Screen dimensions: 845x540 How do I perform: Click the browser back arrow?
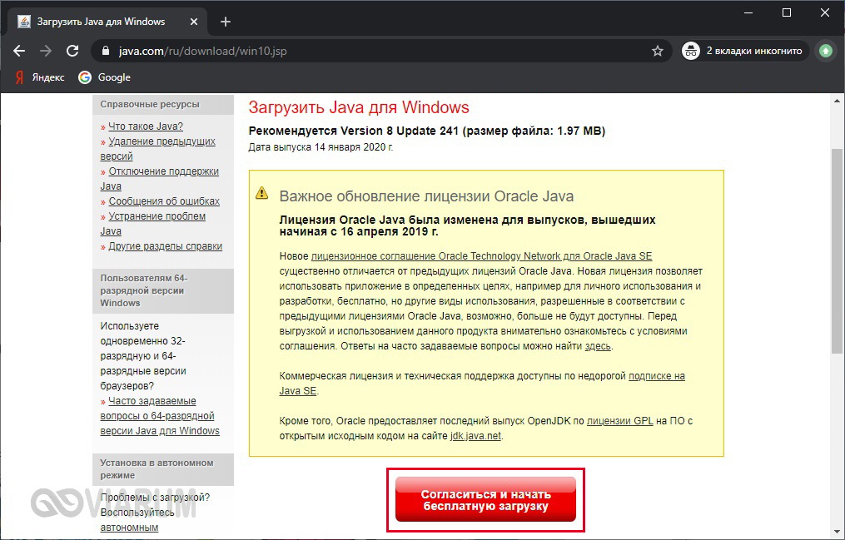click(x=19, y=51)
